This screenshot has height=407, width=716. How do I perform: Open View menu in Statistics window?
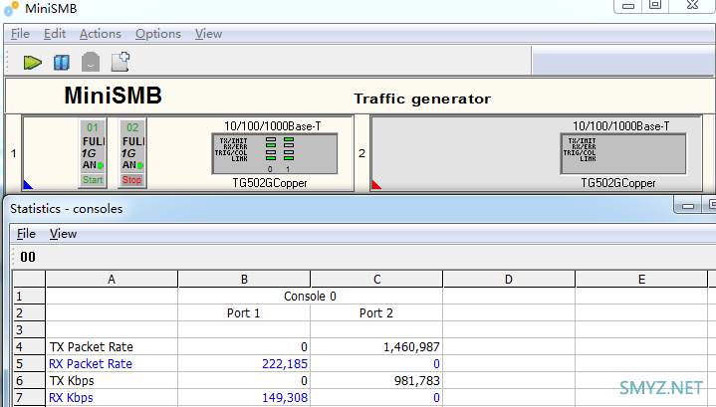tap(63, 234)
